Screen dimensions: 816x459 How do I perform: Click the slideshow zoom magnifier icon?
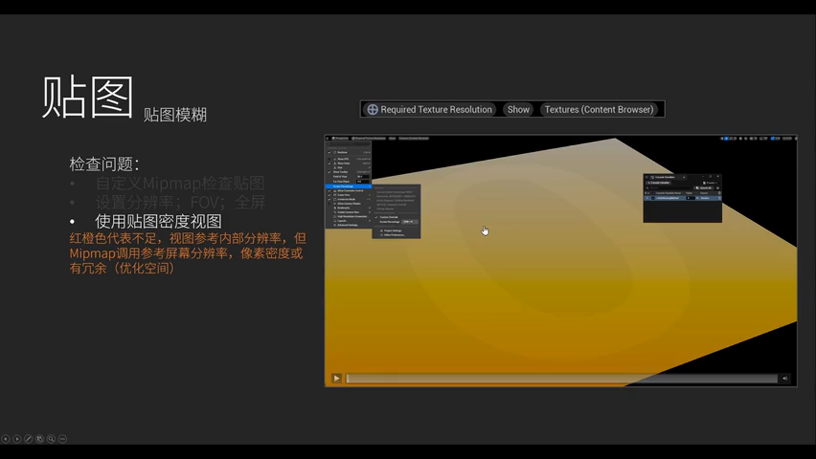pyautogui.click(x=51, y=439)
